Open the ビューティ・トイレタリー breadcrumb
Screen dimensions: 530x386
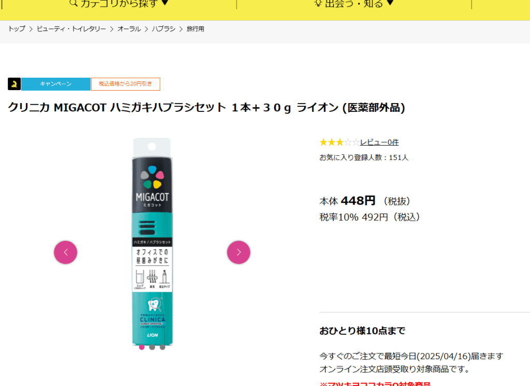71,29
